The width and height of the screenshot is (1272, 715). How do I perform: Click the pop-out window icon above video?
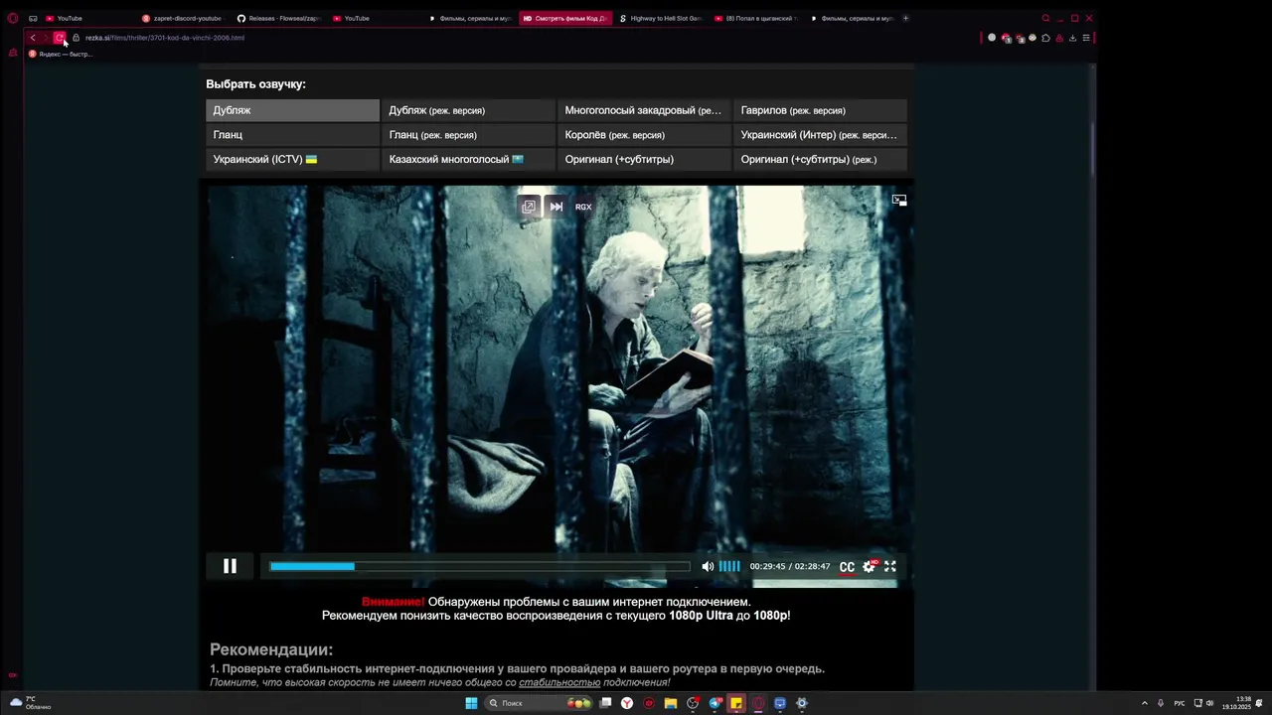529,207
